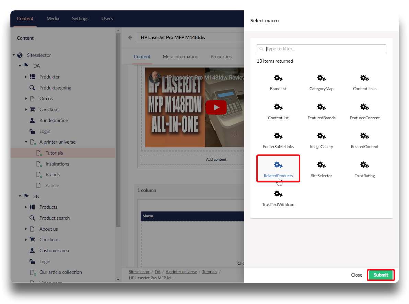Select the SiteSelector macro icon

coord(322,165)
